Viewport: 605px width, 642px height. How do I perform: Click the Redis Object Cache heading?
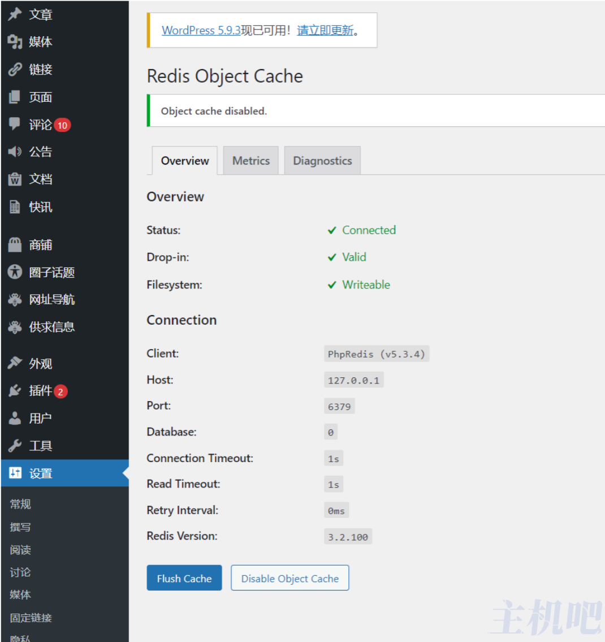click(x=224, y=76)
